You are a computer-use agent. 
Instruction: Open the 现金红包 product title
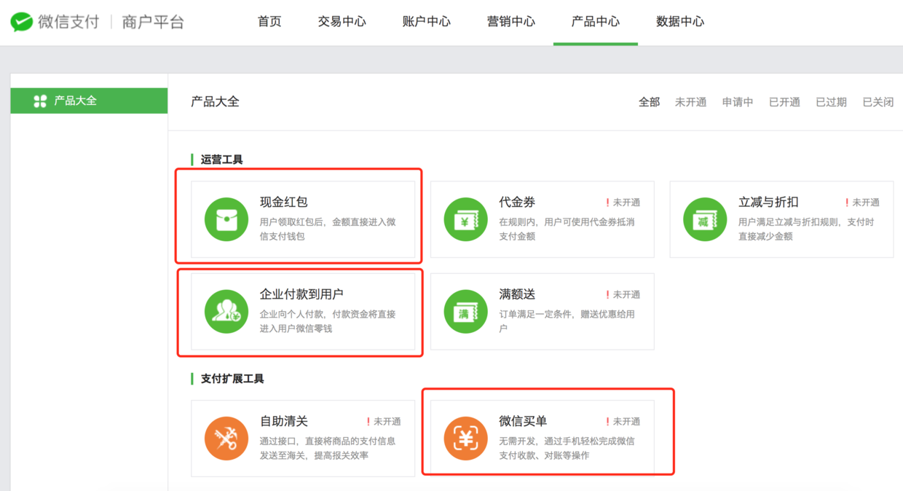click(284, 203)
